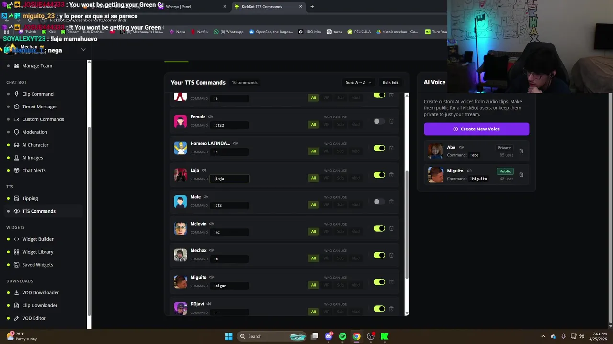Disable the Homero LATINOA command toggle
The width and height of the screenshot is (613, 344).
tap(379, 148)
